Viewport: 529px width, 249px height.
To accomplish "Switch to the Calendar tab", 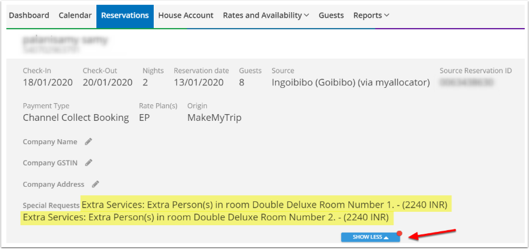I will (75, 15).
